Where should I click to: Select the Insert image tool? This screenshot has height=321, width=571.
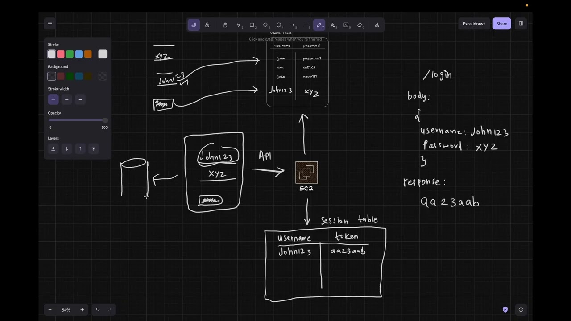[x=346, y=25]
